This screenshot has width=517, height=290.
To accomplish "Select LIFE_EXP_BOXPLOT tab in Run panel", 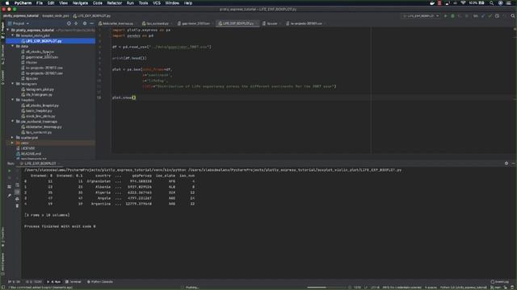I will click(x=39, y=163).
